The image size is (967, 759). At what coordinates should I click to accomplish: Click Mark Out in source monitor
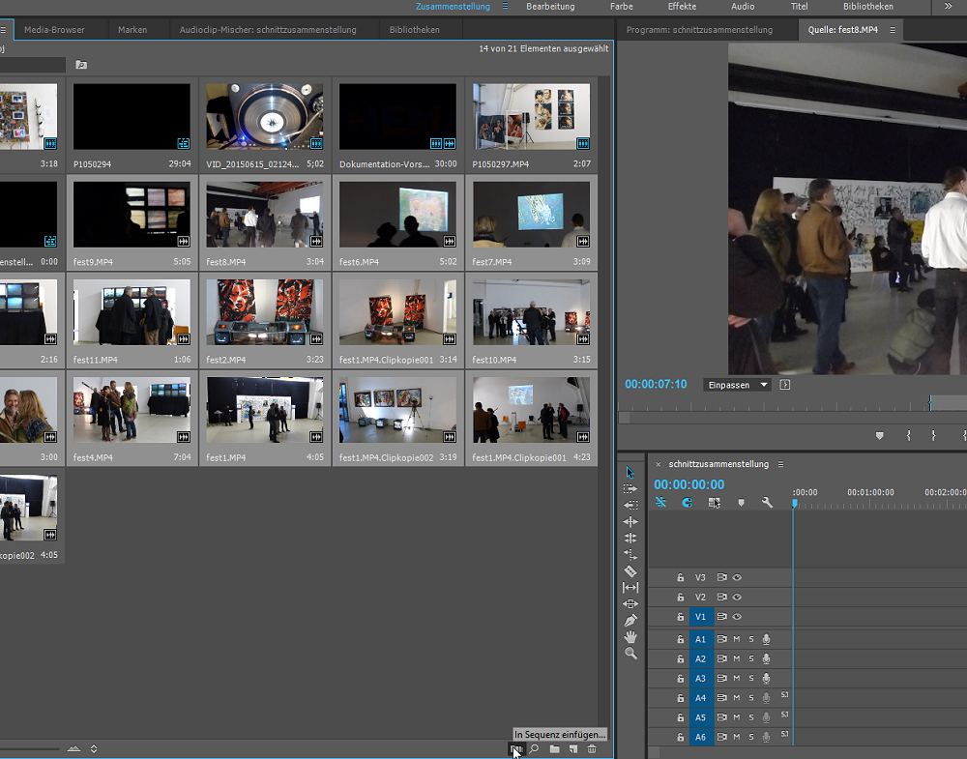click(934, 435)
